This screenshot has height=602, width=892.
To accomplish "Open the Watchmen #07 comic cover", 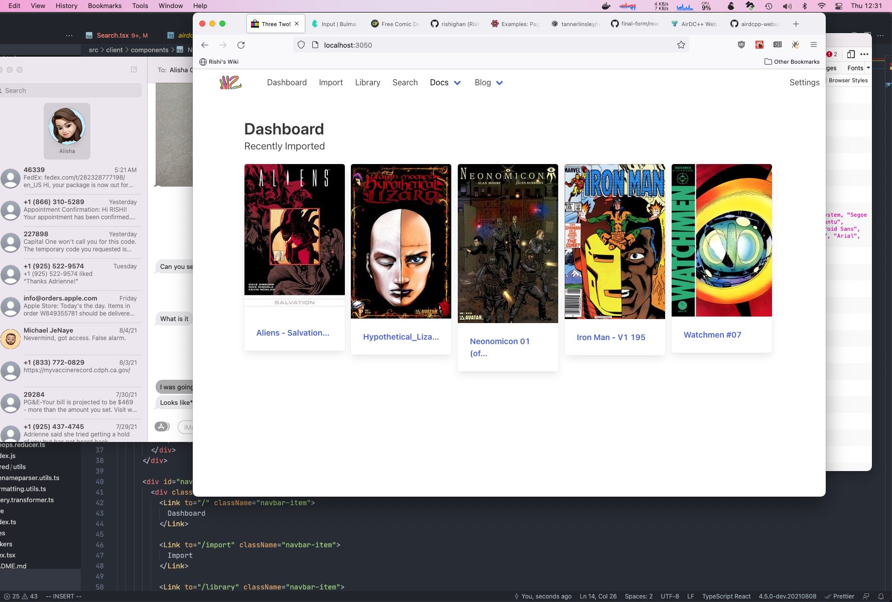I will [x=721, y=241].
